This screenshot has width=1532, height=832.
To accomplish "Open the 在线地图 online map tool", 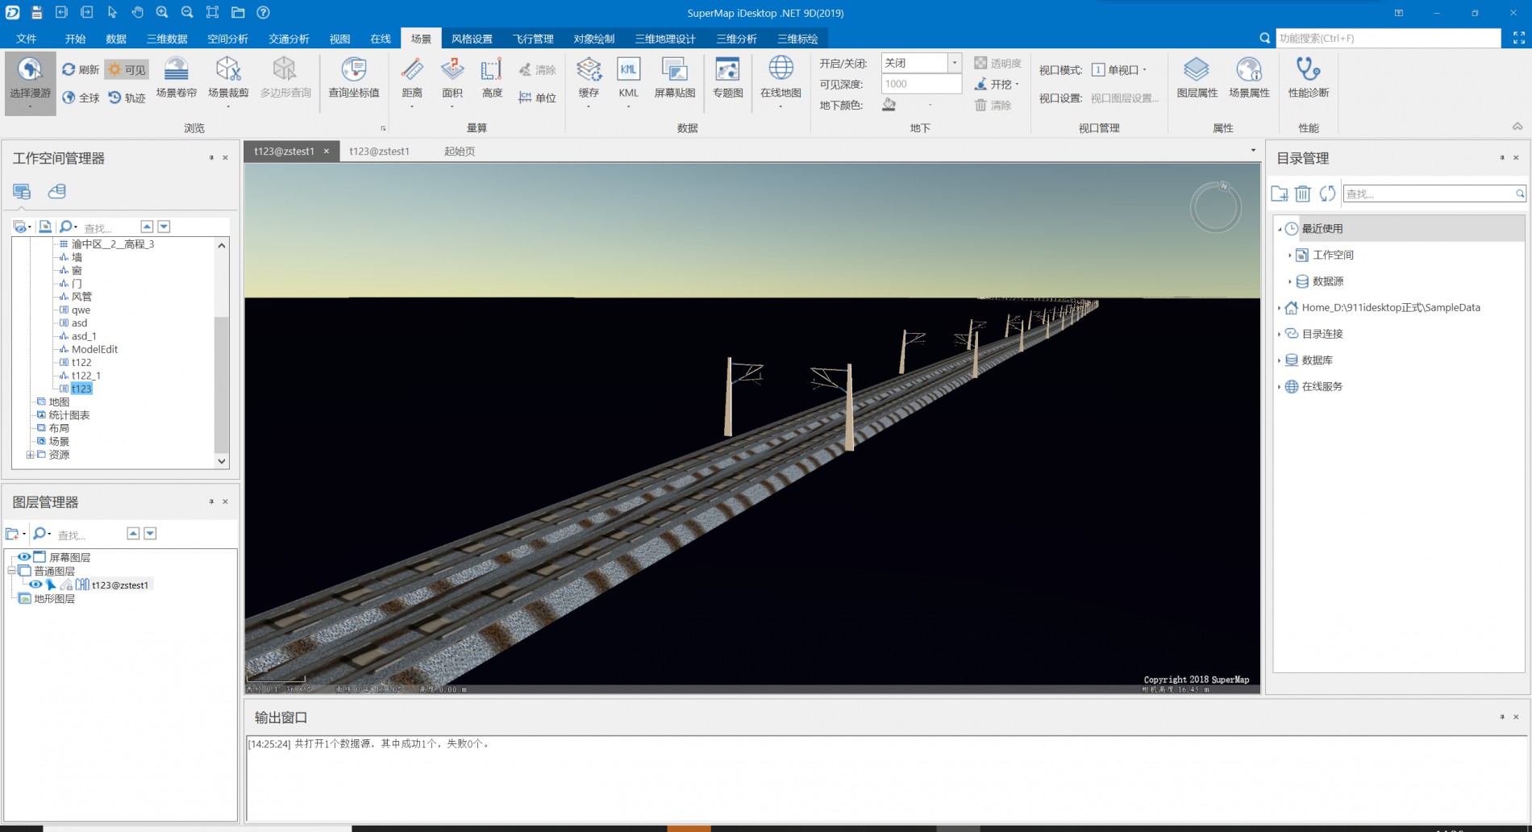I will [x=780, y=71].
